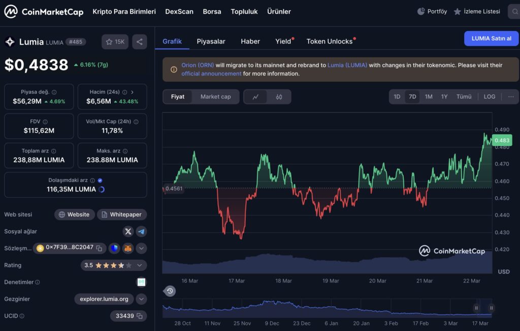Expand the Rating 3.5 stars dropdown

point(140,265)
